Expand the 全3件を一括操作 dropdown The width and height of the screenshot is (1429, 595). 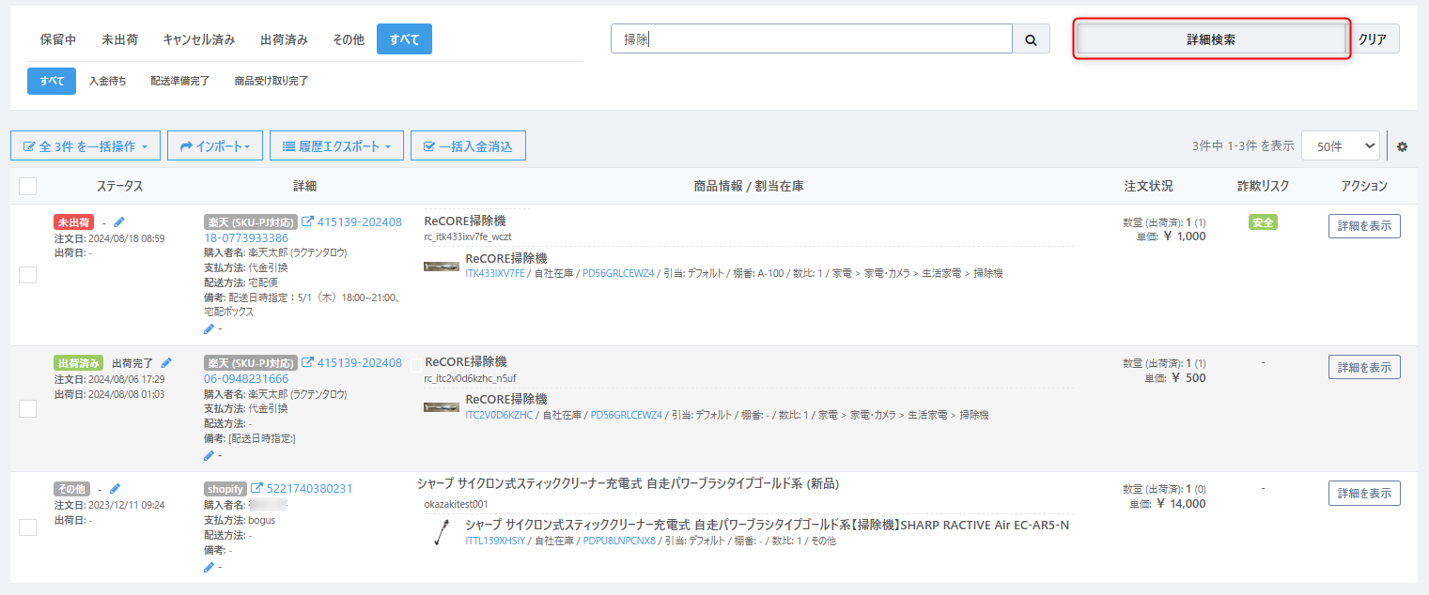(85, 146)
